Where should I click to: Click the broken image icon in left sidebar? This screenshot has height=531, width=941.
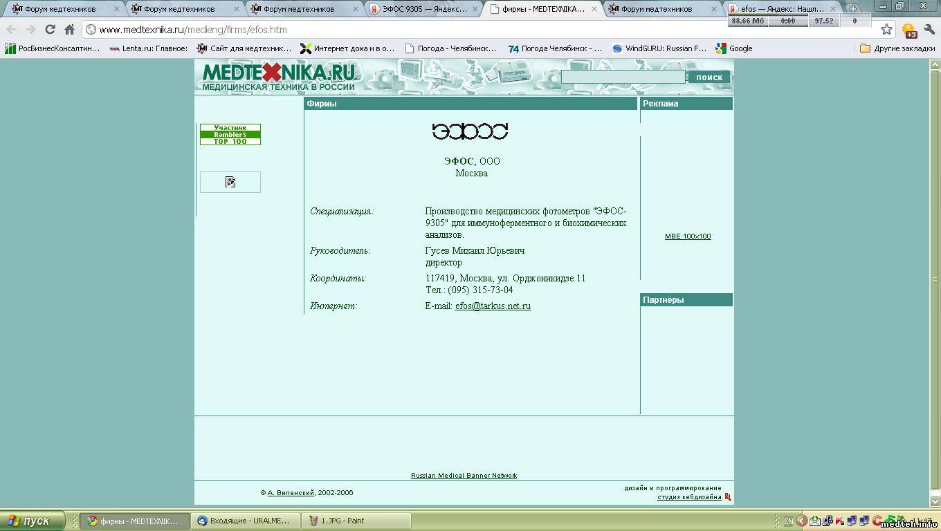point(230,182)
